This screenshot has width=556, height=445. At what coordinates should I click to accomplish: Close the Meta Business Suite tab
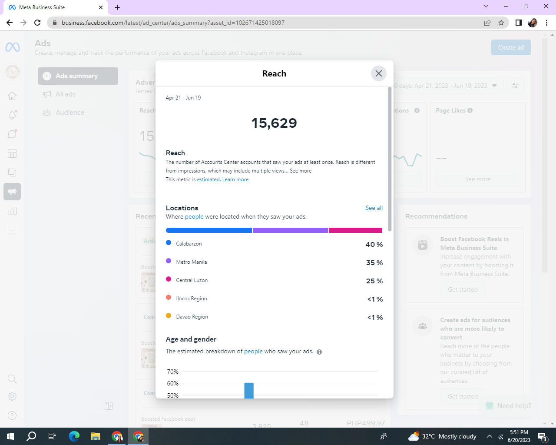tap(101, 7)
